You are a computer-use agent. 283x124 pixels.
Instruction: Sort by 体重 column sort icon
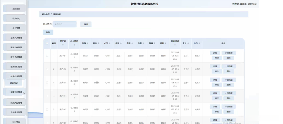99,43
